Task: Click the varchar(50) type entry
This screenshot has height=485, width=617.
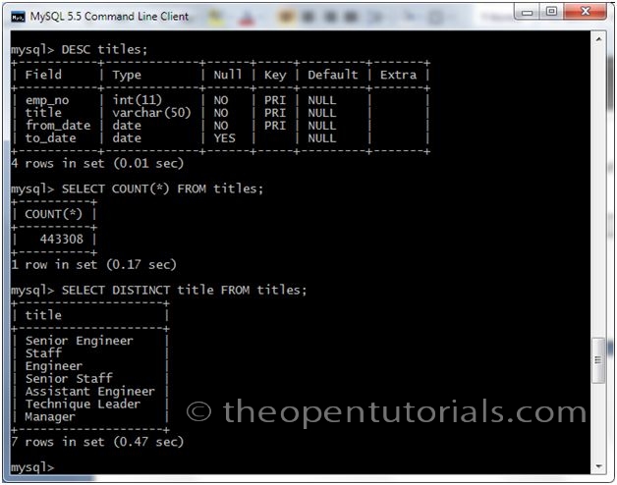Action: 151,113
